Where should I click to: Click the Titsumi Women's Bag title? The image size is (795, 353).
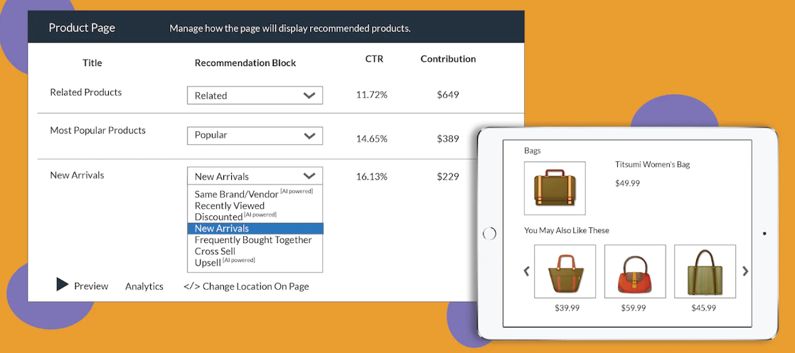coord(652,164)
